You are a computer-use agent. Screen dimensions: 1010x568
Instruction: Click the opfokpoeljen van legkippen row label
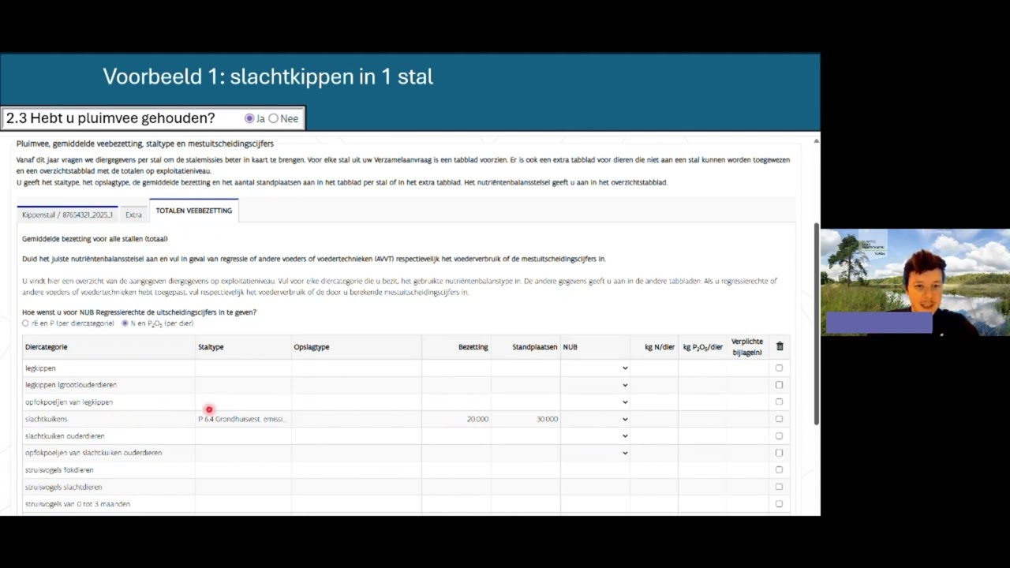pyautogui.click(x=69, y=402)
